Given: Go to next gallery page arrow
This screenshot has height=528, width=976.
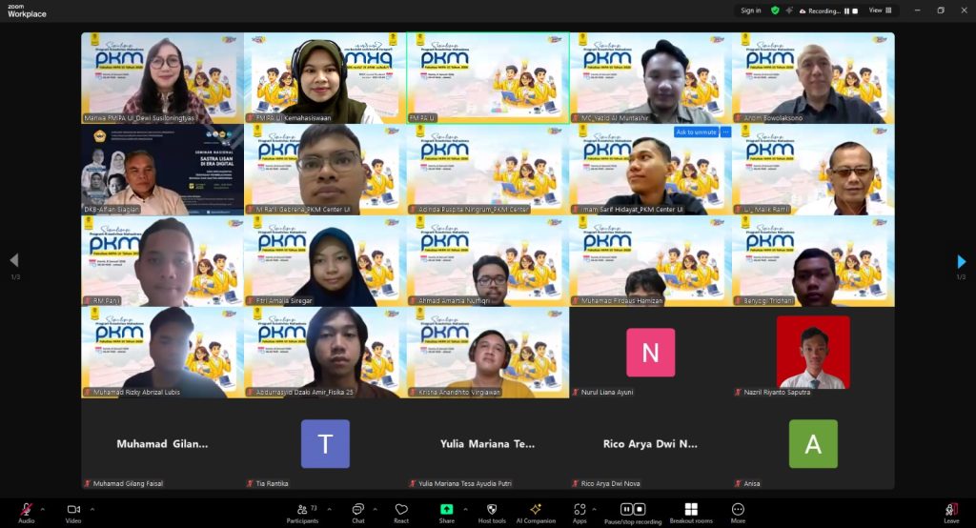Looking at the screenshot, I should tap(961, 261).
